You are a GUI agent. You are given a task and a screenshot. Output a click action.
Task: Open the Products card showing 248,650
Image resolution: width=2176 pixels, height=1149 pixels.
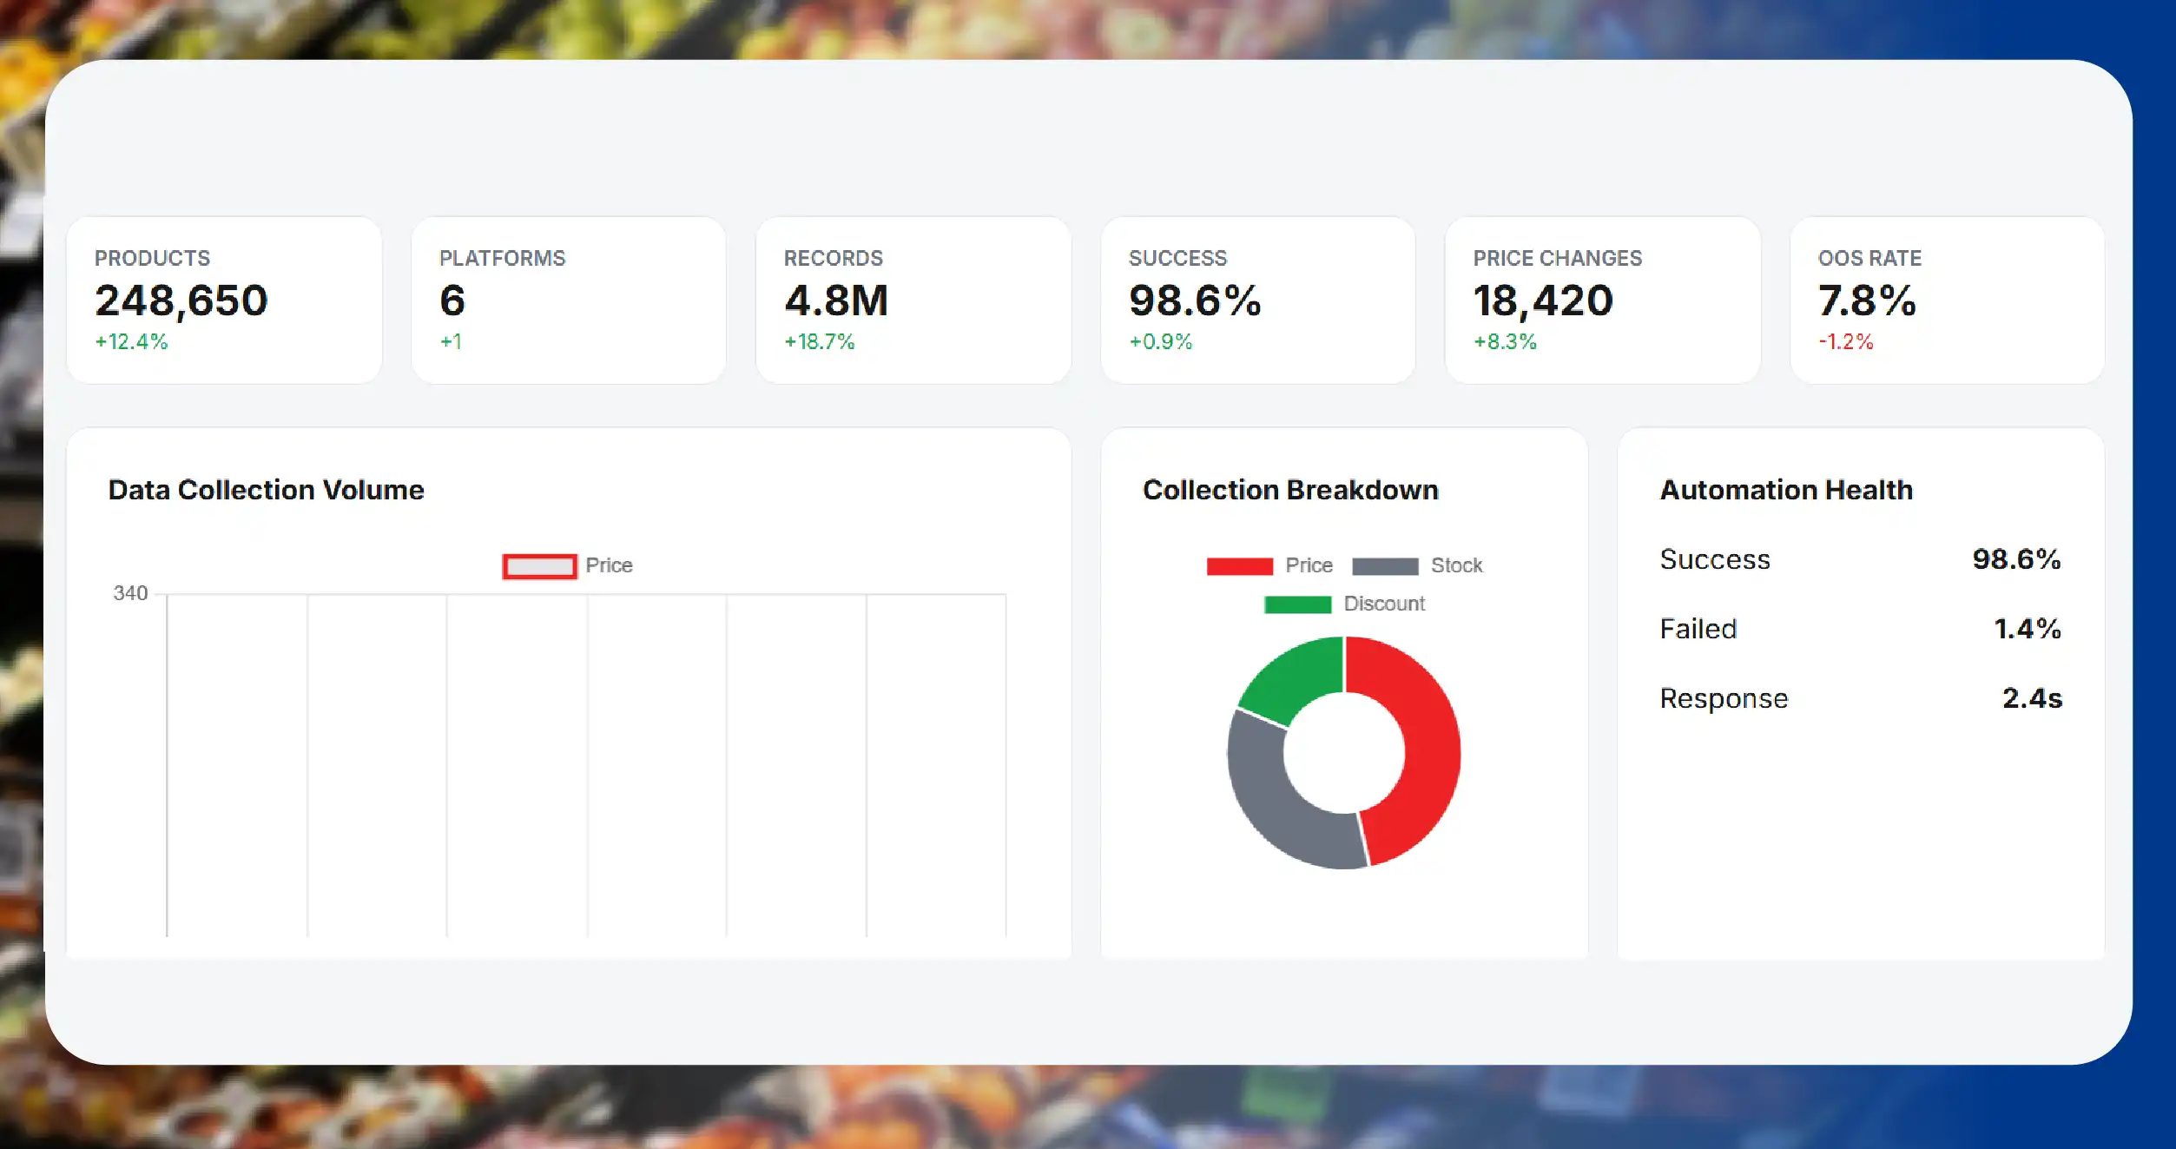pyautogui.click(x=224, y=300)
